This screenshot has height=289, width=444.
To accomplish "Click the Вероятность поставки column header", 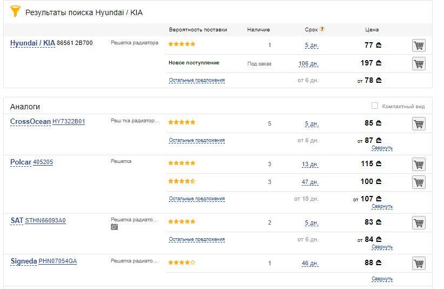I will pos(198,29).
